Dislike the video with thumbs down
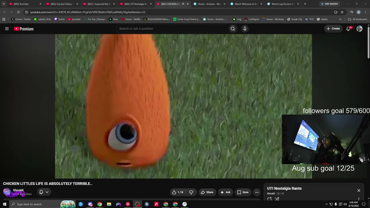This screenshot has width=370, height=208. (x=191, y=192)
